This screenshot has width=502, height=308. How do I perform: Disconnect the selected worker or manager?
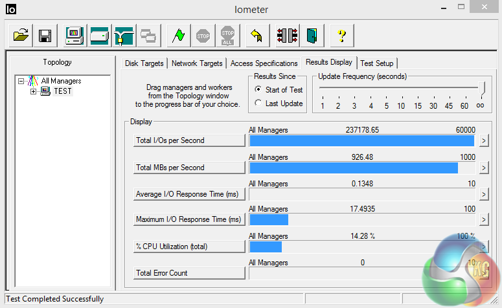pyautogui.click(x=287, y=36)
